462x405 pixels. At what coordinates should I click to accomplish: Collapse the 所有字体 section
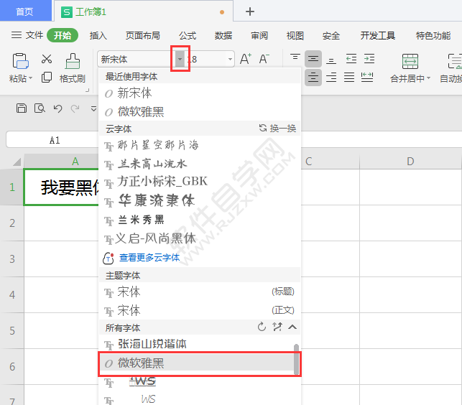(x=292, y=327)
